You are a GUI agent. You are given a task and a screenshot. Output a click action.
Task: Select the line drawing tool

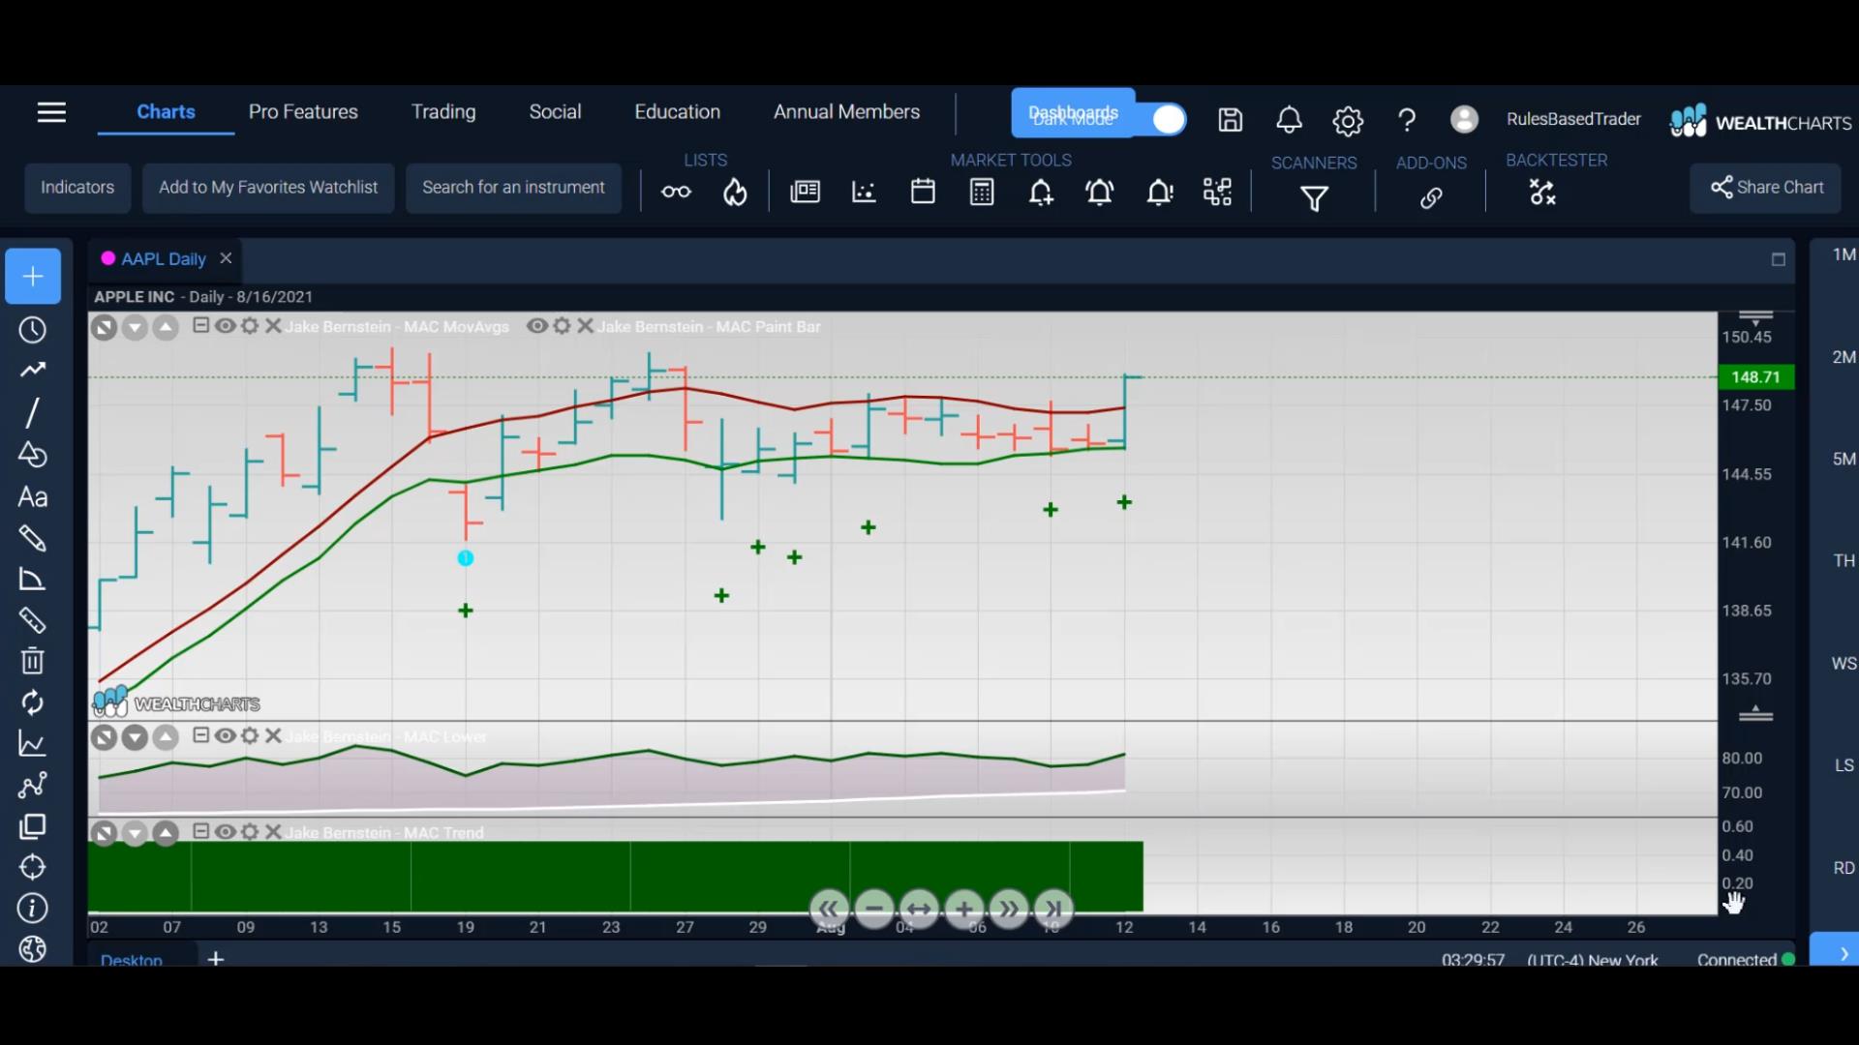click(x=33, y=412)
